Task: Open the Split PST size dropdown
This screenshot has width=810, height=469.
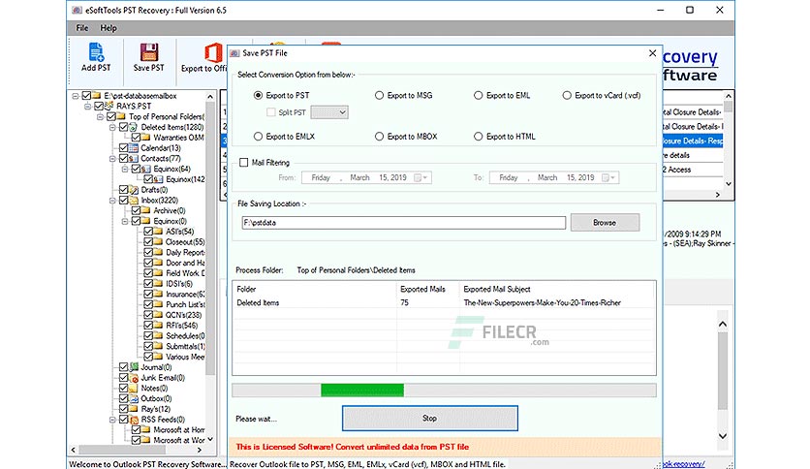Action: click(x=329, y=112)
